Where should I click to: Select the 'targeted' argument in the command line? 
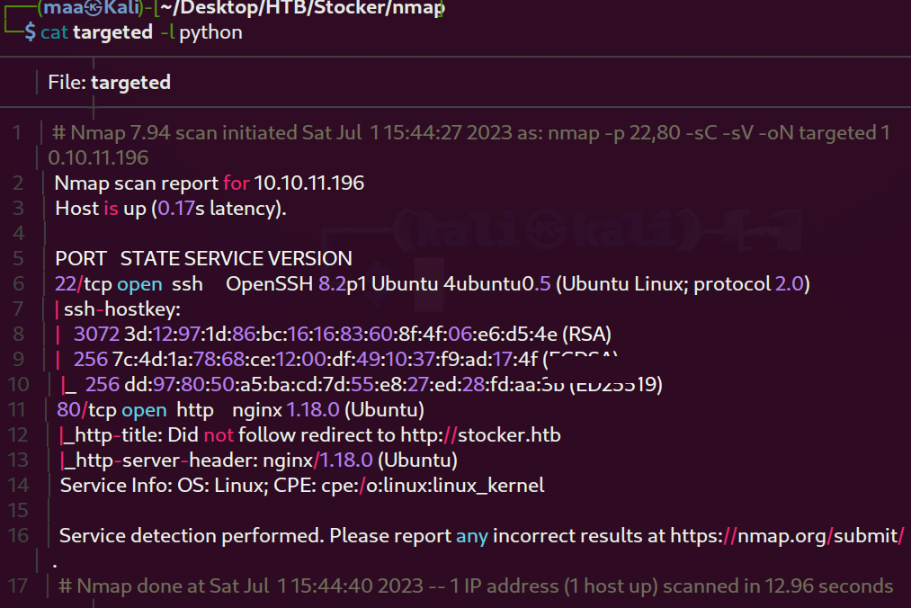(x=112, y=32)
